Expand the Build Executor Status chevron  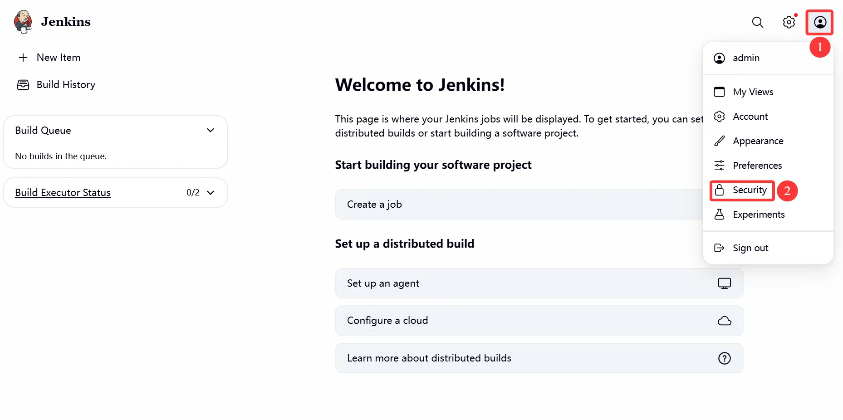(211, 192)
